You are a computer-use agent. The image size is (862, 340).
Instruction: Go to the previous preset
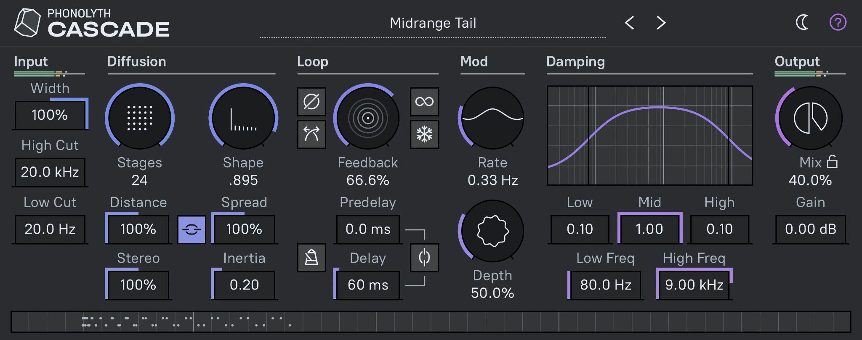pos(629,23)
